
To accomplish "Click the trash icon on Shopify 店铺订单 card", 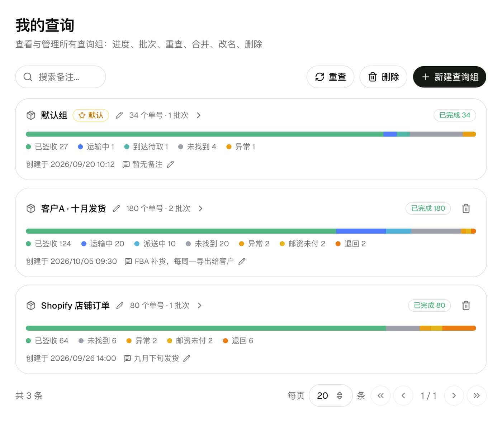I will [x=466, y=306].
